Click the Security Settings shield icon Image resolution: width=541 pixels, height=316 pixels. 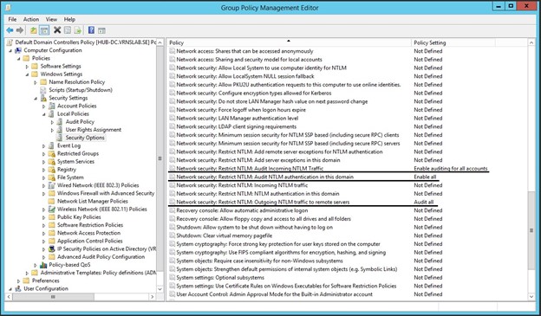[43, 98]
